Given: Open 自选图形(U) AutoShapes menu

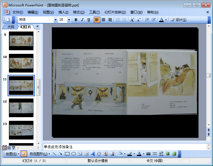Looking at the screenshot, I should point(40,154).
